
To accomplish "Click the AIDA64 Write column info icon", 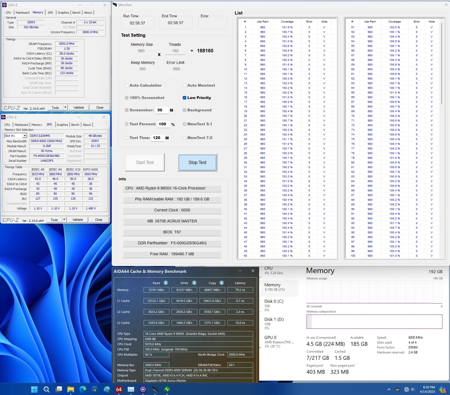I will (x=194, y=283).
